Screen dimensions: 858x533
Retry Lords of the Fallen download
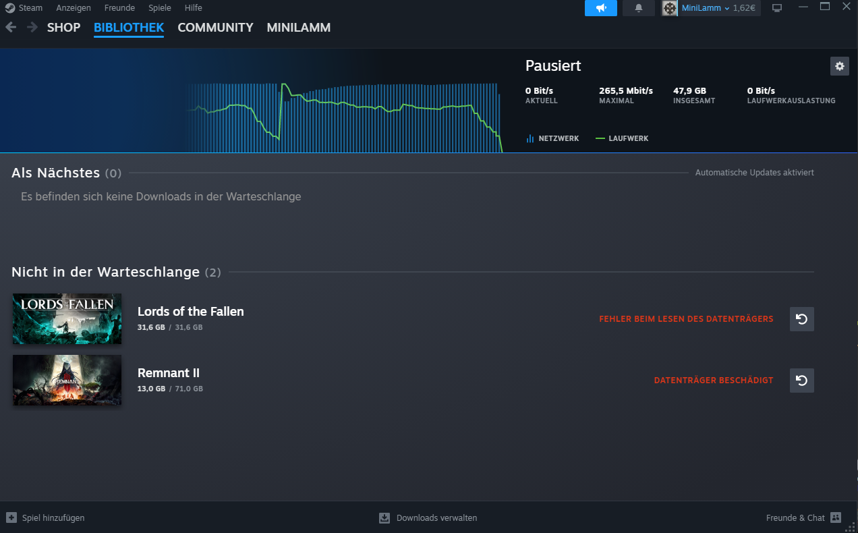point(802,319)
